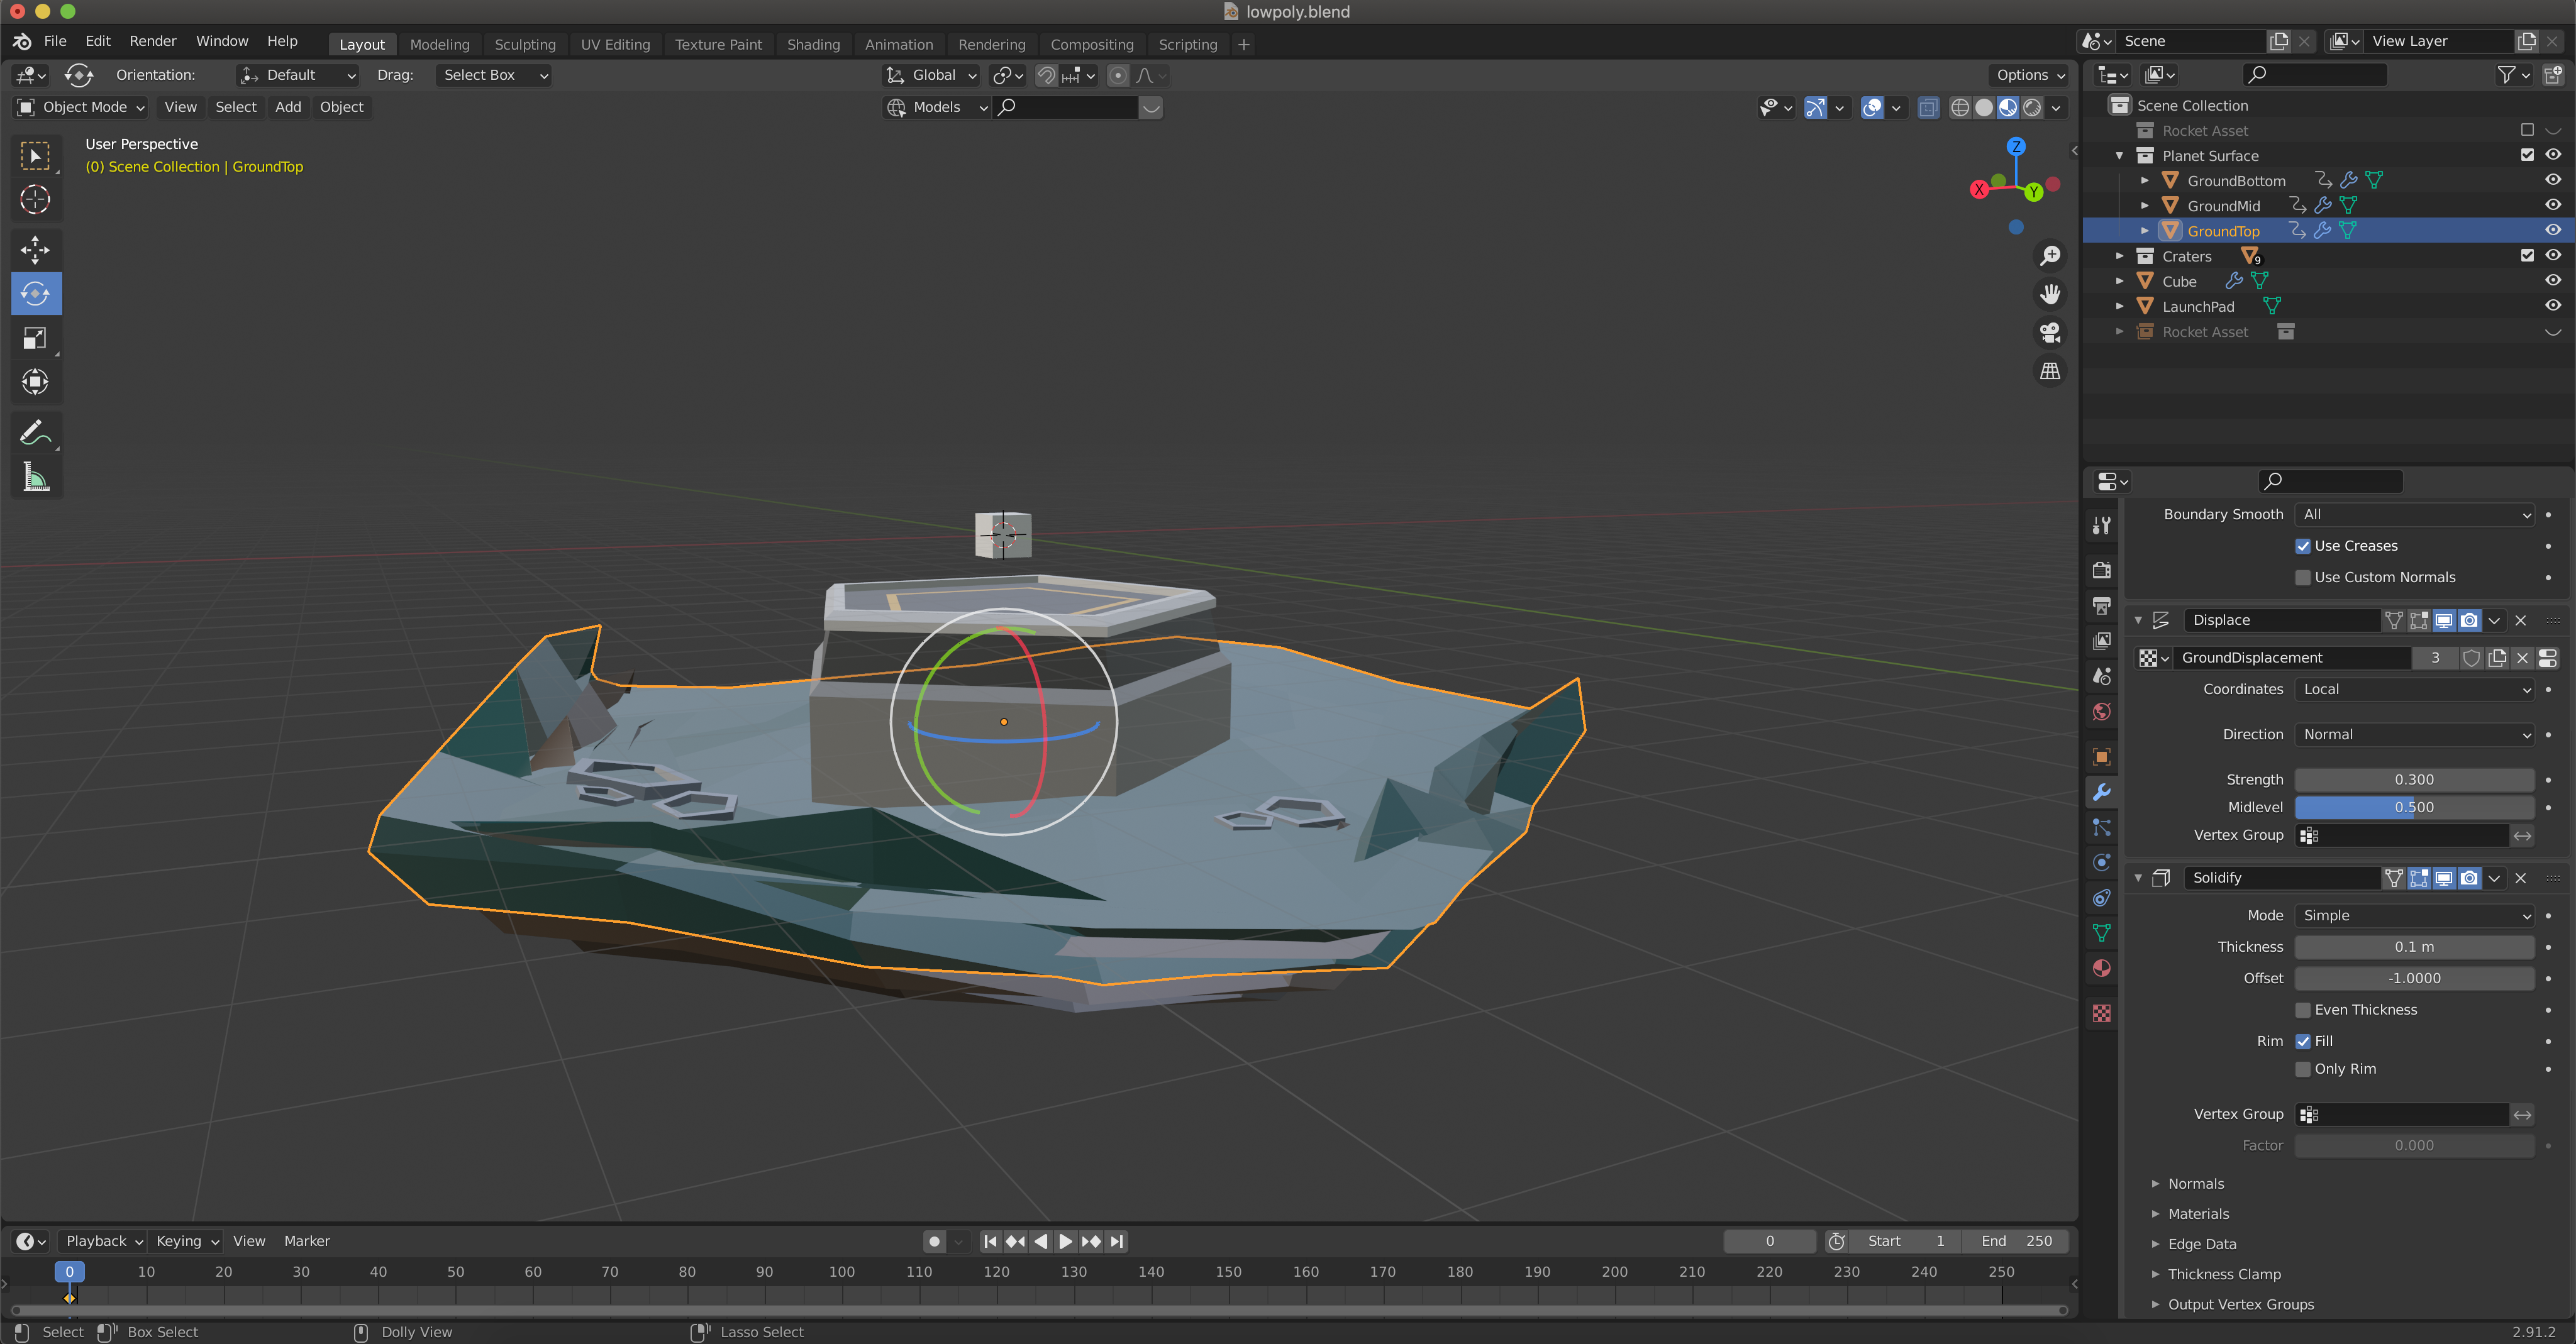Image resolution: width=2576 pixels, height=1344 pixels.
Task: Enable Even Thickness option
Action: point(2303,1009)
